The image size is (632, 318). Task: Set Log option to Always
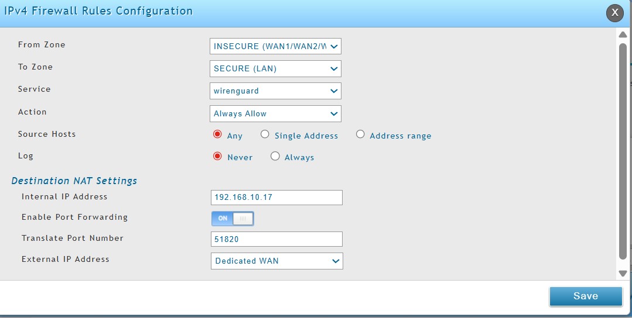point(275,156)
